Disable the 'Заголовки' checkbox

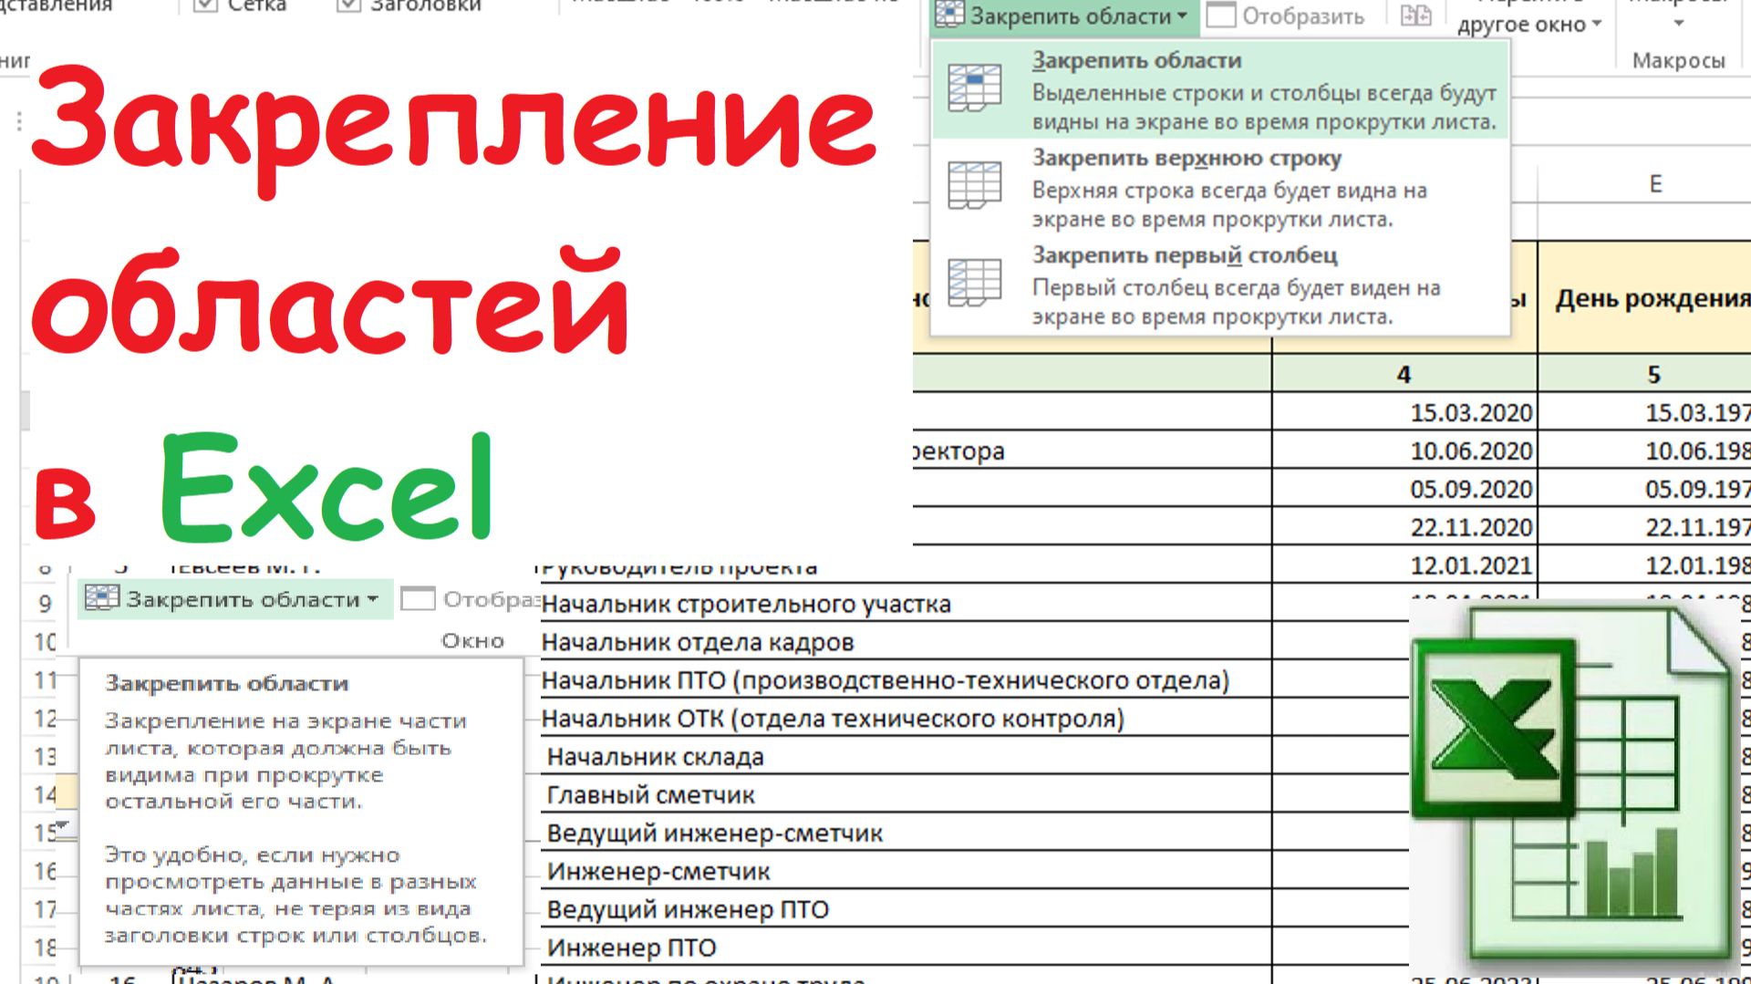(x=348, y=5)
